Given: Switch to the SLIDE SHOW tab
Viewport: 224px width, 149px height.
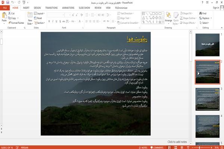Looking at the screenshot, I should [x=84, y=8].
